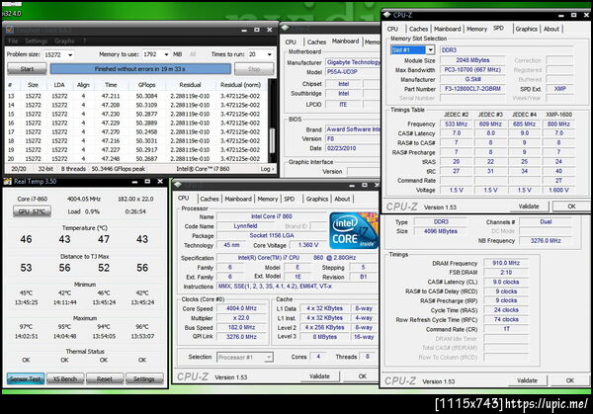The image size is (593, 414).
Task: Click the 50.3446 GFlops peak status text
Action: click(118, 169)
